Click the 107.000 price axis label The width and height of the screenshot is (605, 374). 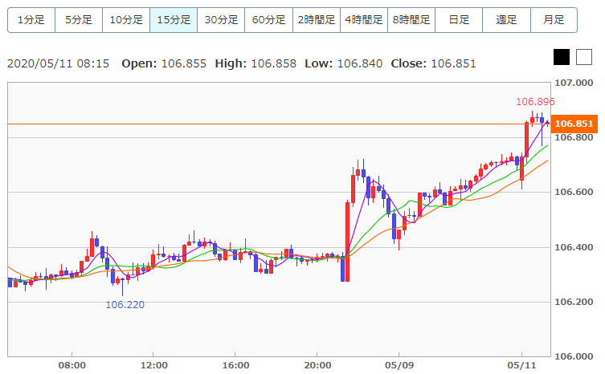pos(574,83)
